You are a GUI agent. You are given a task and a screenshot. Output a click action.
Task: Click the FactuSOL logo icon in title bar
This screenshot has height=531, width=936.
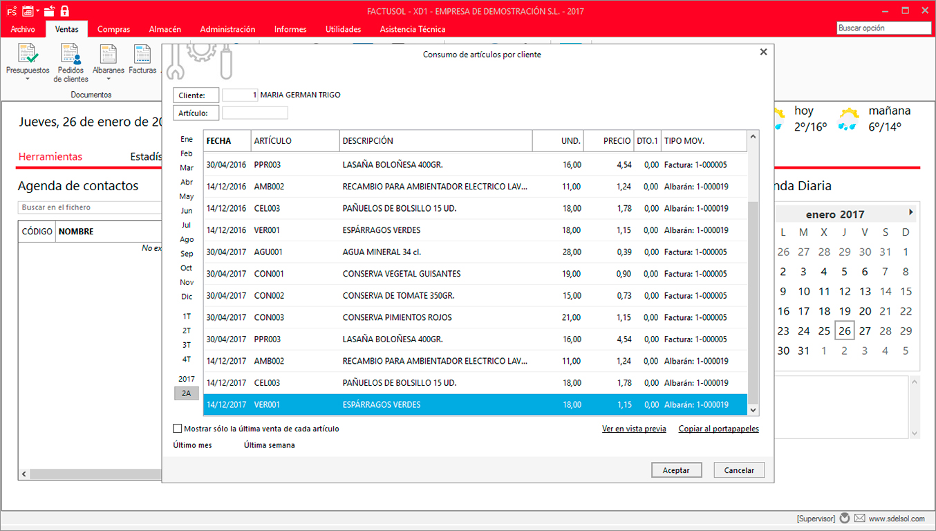click(11, 10)
